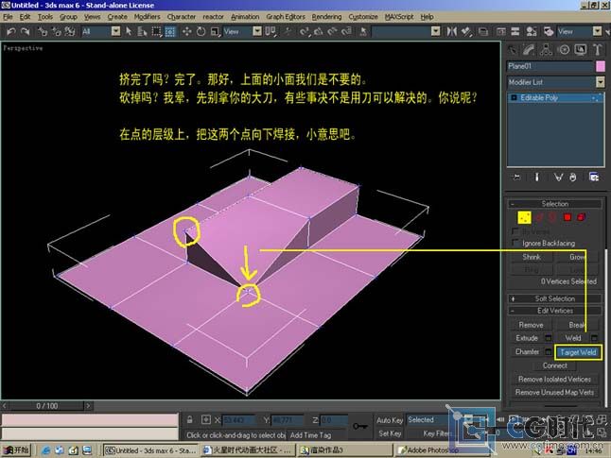Click the Connect button
This screenshot has height=458, width=611.
(x=555, y=365)
